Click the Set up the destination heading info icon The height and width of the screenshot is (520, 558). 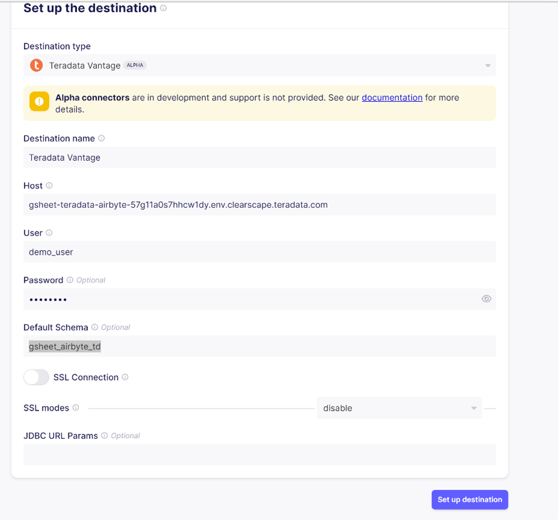pos(163,8)
